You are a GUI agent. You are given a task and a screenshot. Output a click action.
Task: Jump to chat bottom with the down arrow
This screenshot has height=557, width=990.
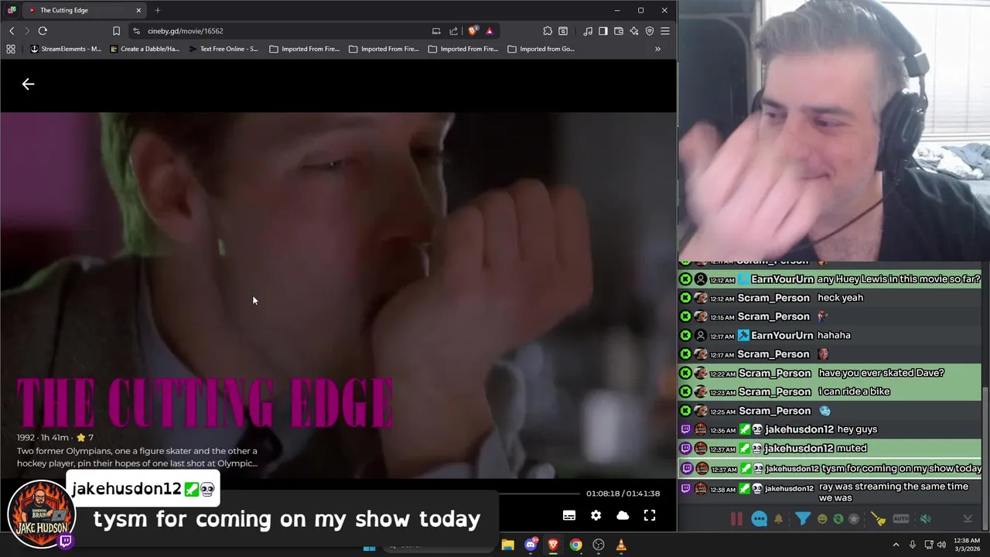tap(968, 519)
